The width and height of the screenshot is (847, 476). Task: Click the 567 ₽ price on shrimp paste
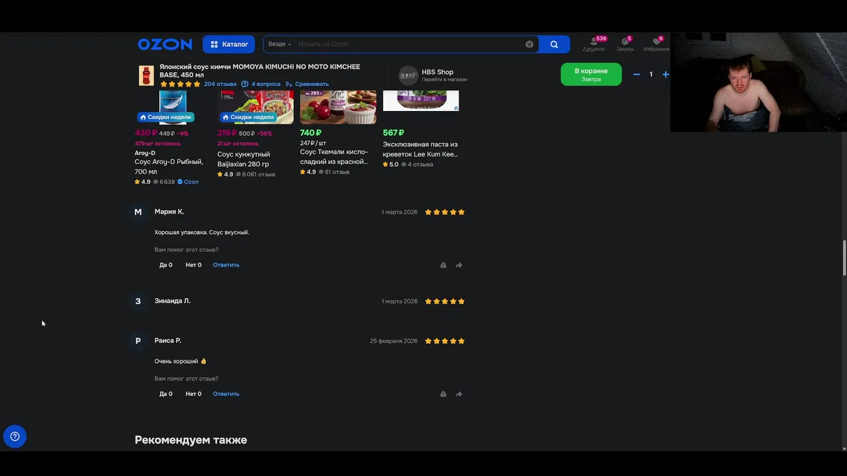(393, 133)
